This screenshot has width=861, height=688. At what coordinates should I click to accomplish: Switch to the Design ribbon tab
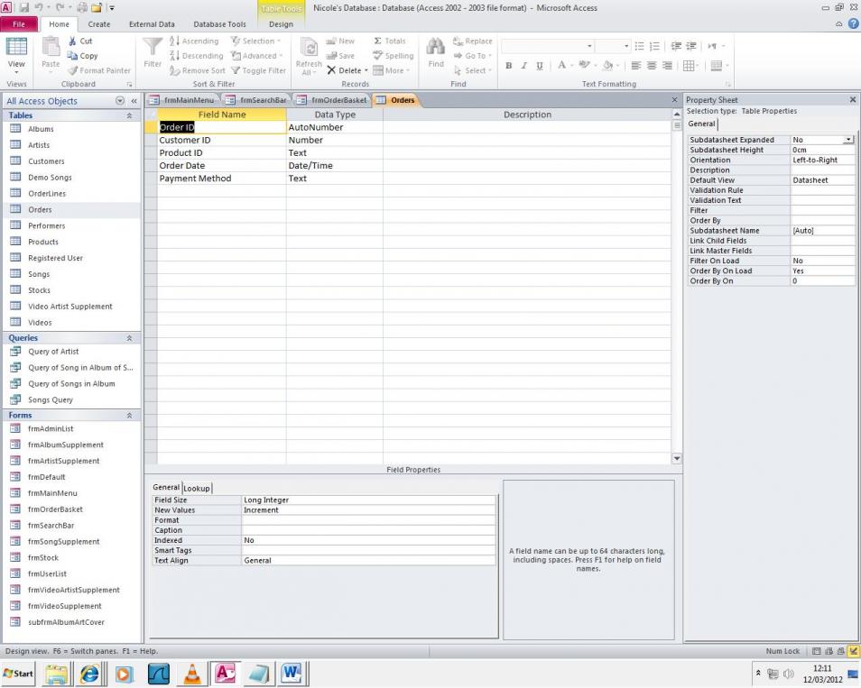pos(282,24)
